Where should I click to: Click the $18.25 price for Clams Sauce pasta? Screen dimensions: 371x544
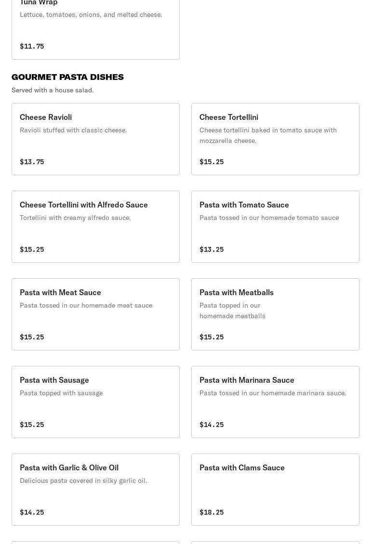(x=212, y=512)
